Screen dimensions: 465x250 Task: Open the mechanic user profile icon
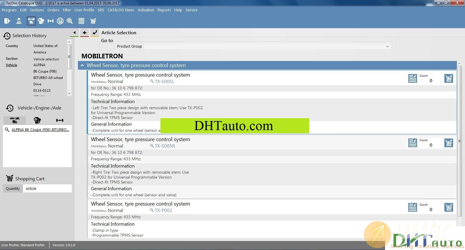point(19,21)
